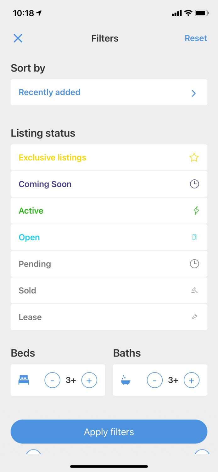The image size is (218, 472).
Task: Toggle the Sold listing status filter
Action: click(x=27, y=290)
